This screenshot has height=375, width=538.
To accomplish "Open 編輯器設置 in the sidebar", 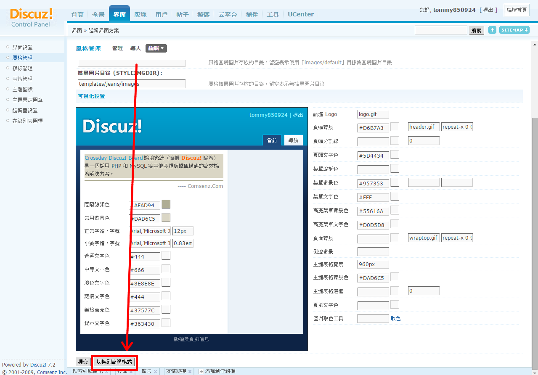I will [x=25, y=111].
